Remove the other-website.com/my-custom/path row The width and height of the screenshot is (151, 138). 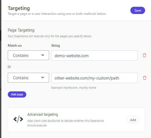coord(145,78)
